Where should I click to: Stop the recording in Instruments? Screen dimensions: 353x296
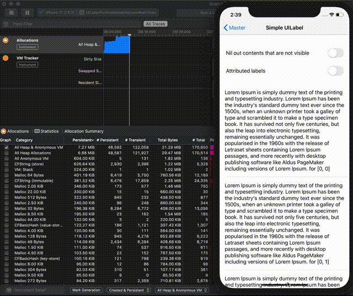(x=12, y=13)
